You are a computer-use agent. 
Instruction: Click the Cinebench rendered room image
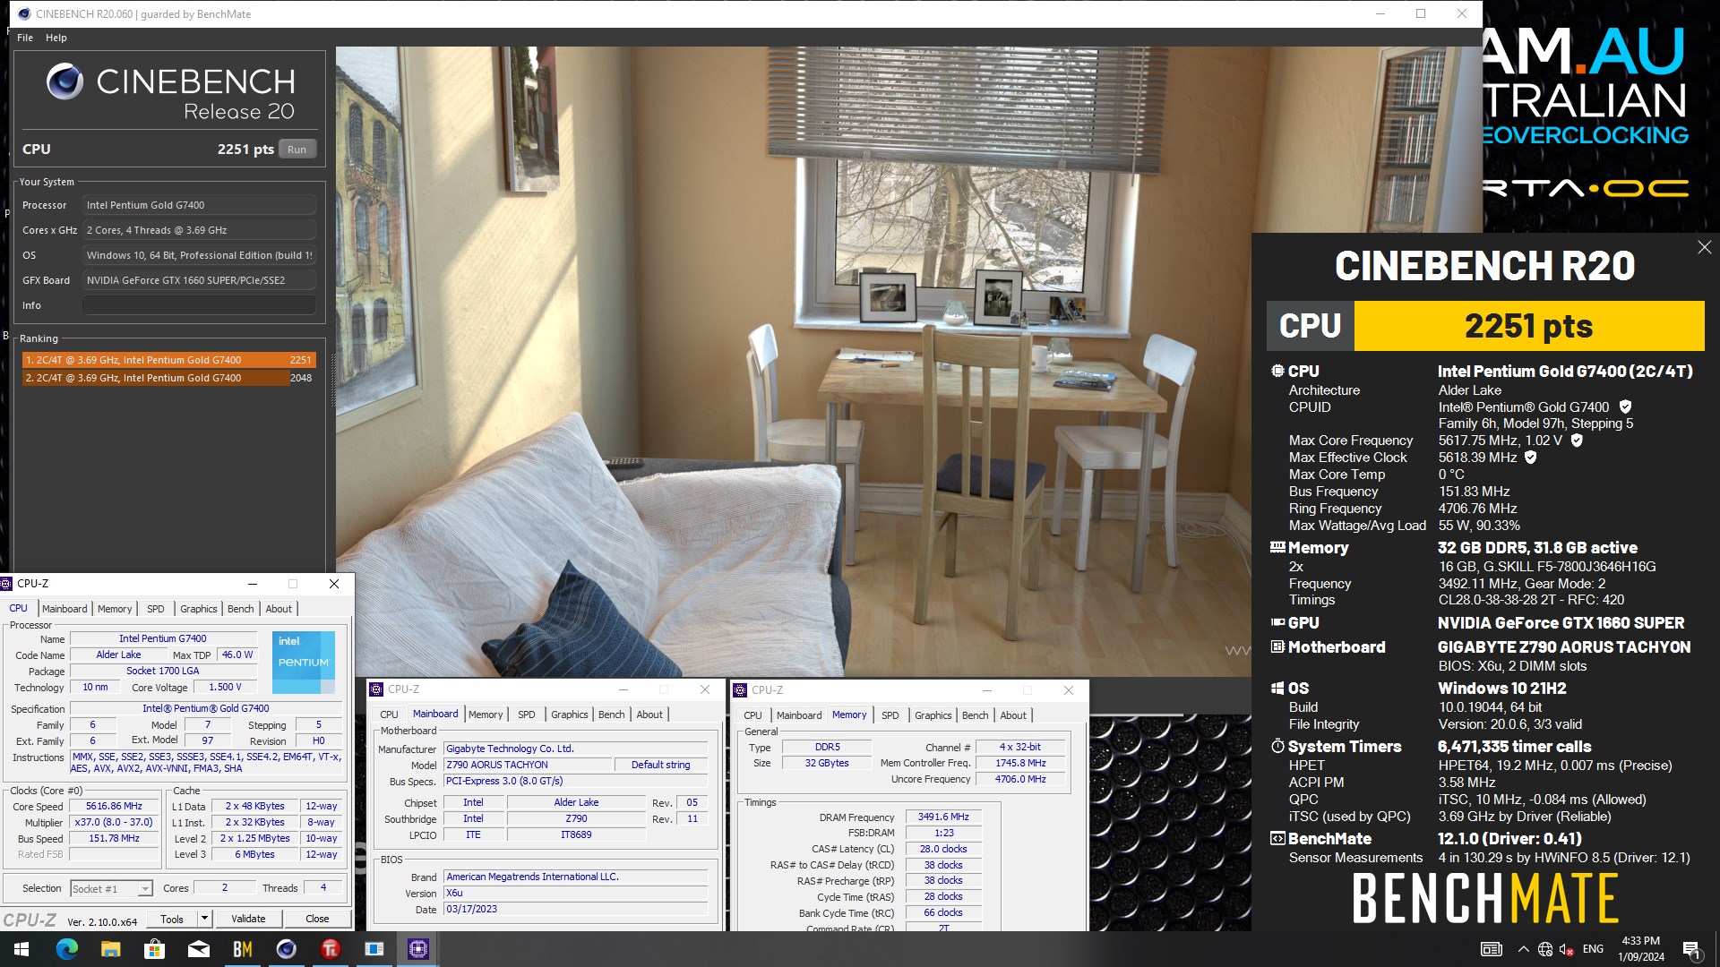[793, 362]
